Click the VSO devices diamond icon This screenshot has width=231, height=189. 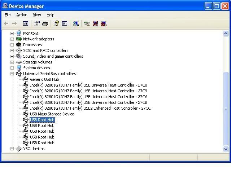click(19, 149)
